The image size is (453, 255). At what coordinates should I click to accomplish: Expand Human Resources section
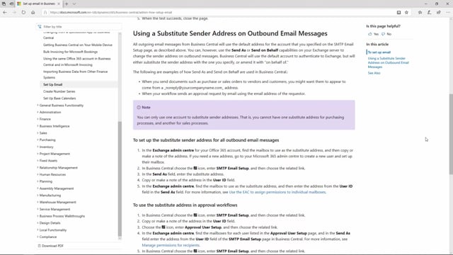pos(52,175)
